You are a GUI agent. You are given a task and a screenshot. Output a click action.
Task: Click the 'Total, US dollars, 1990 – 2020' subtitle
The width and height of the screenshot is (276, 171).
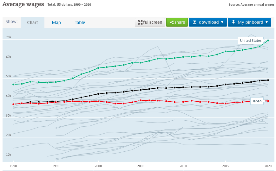click(69, 4)
